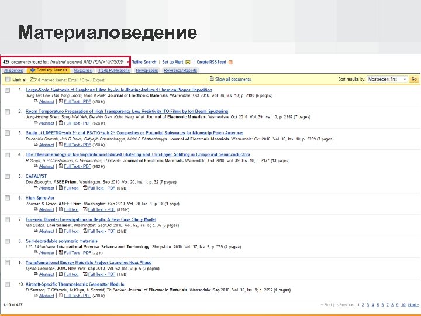
Task: Click the Show all documents link
Action: tap(233, 79)
